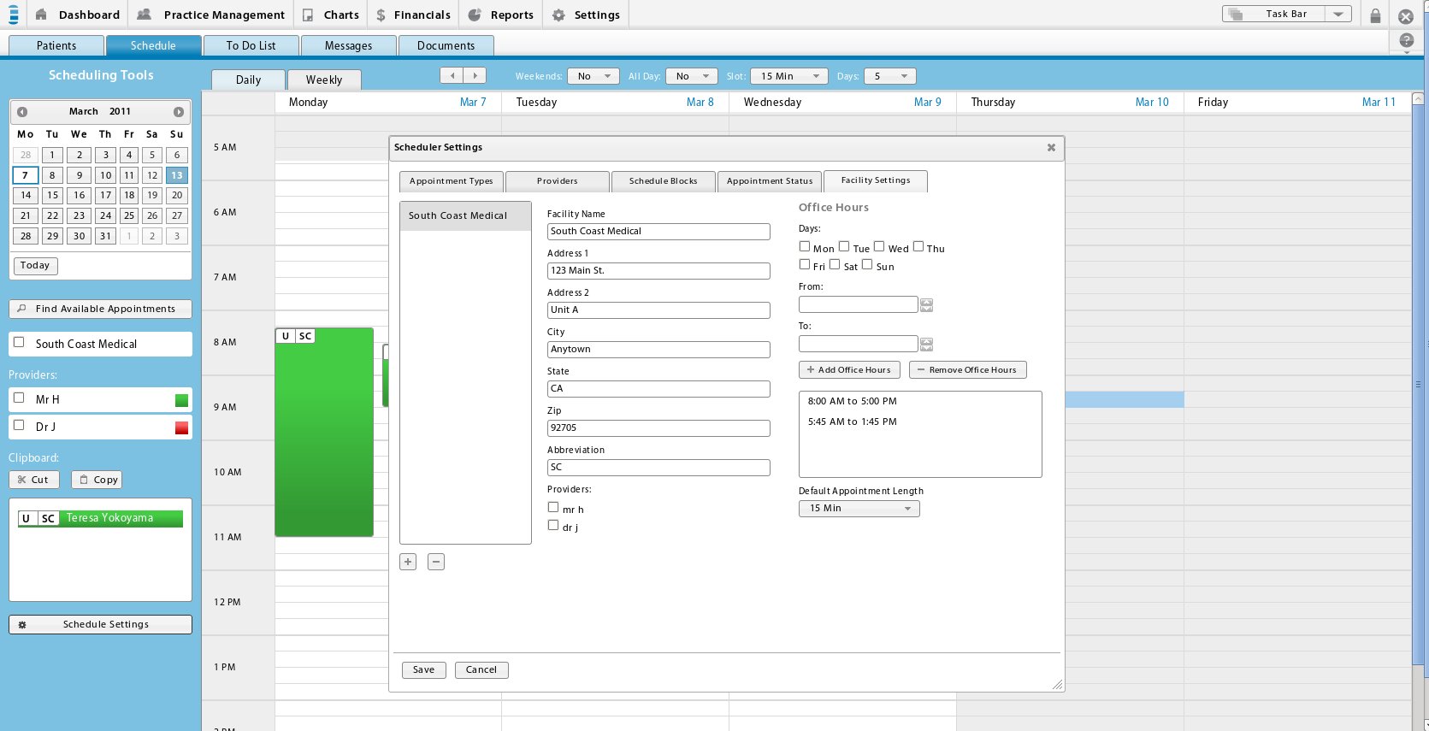Image resolution: width=1429 pixels, height=731 pixels.
Task: Remove selected facility with minus button
Action: click(x=436, y=562)
